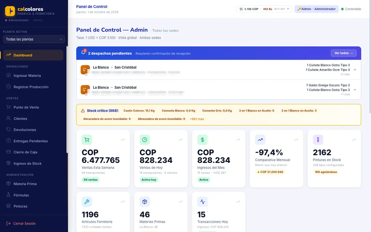The image size is (371, 232).
Task: Click the 168 agotándose badge
Action: tap(326, 172)
